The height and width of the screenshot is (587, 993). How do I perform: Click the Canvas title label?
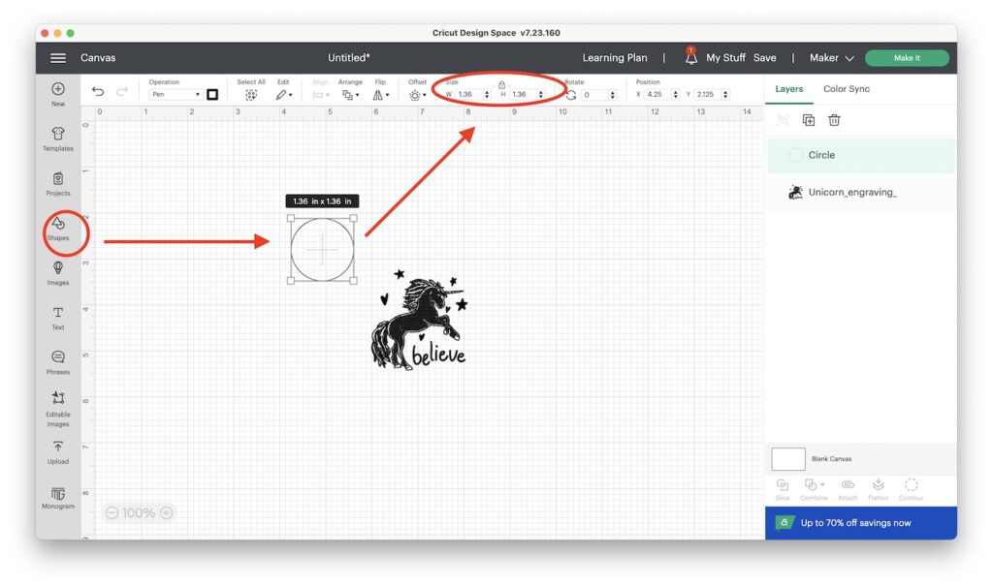(98, 58)
